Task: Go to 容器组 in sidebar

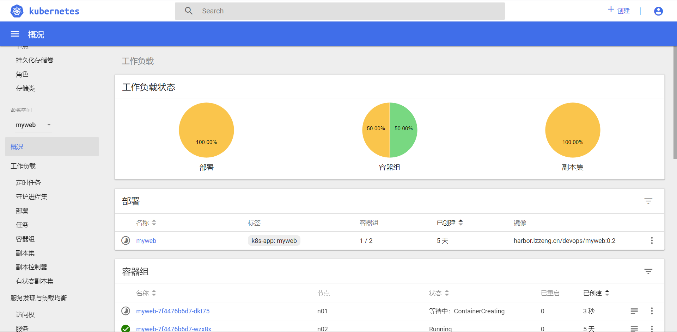Action: 25,239
